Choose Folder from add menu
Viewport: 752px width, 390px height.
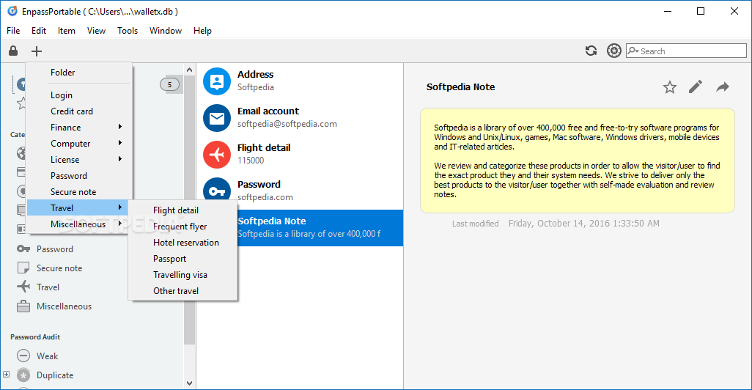point(78,73)
